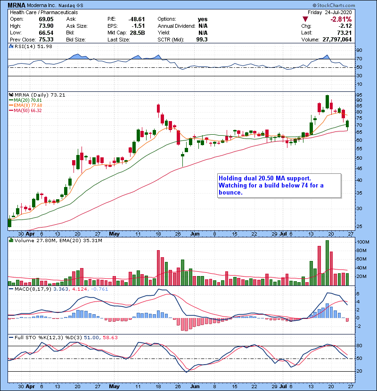Click the Jun label on price chart axis

click(x=195, y=234)
